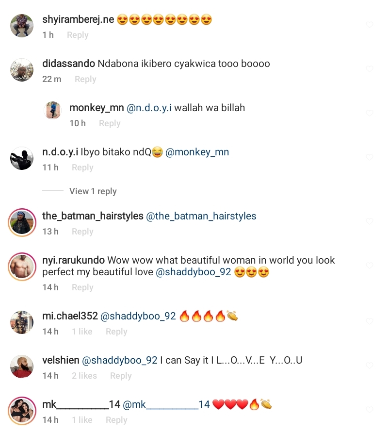Expand View 1 reply under n.d.o.y.i
Viewport: 388px width, 434px height.
point(93,191)
